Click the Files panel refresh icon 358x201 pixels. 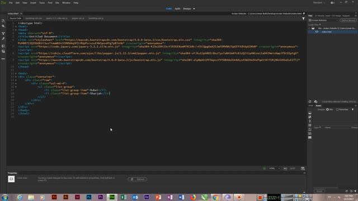pyautogui.click(x=310, y=102)
